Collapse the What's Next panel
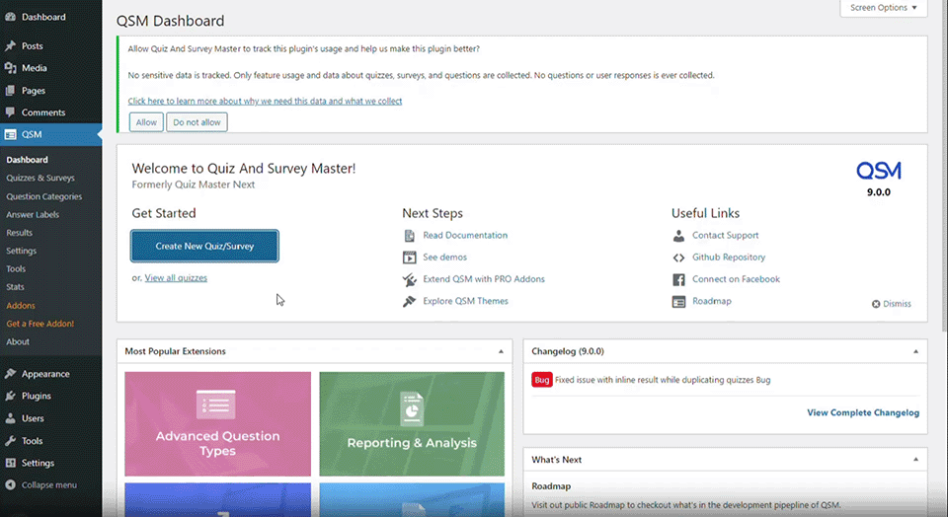 click(x=915, y=460)
